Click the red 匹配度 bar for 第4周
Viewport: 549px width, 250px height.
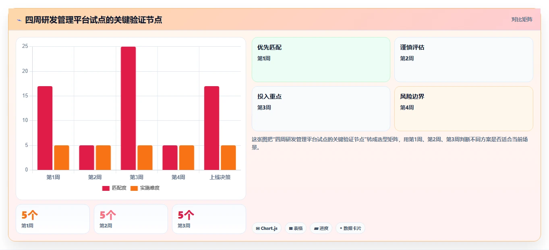pyautogui.click(x=170, y=157)
